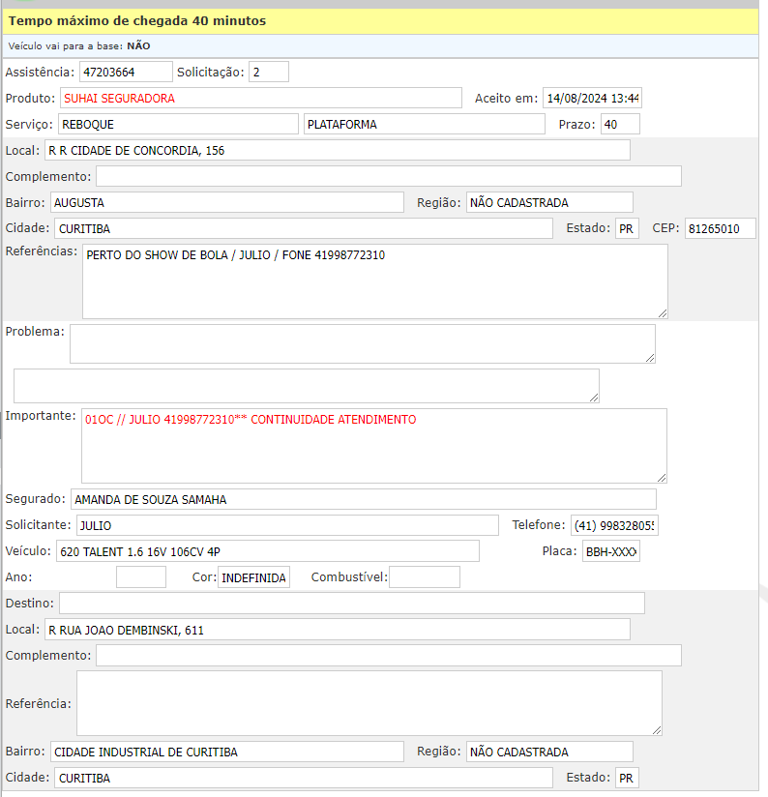The image size is (768, 797).
Task: Grab the Importante text area resize handle
Action: [x=662, y=478]
